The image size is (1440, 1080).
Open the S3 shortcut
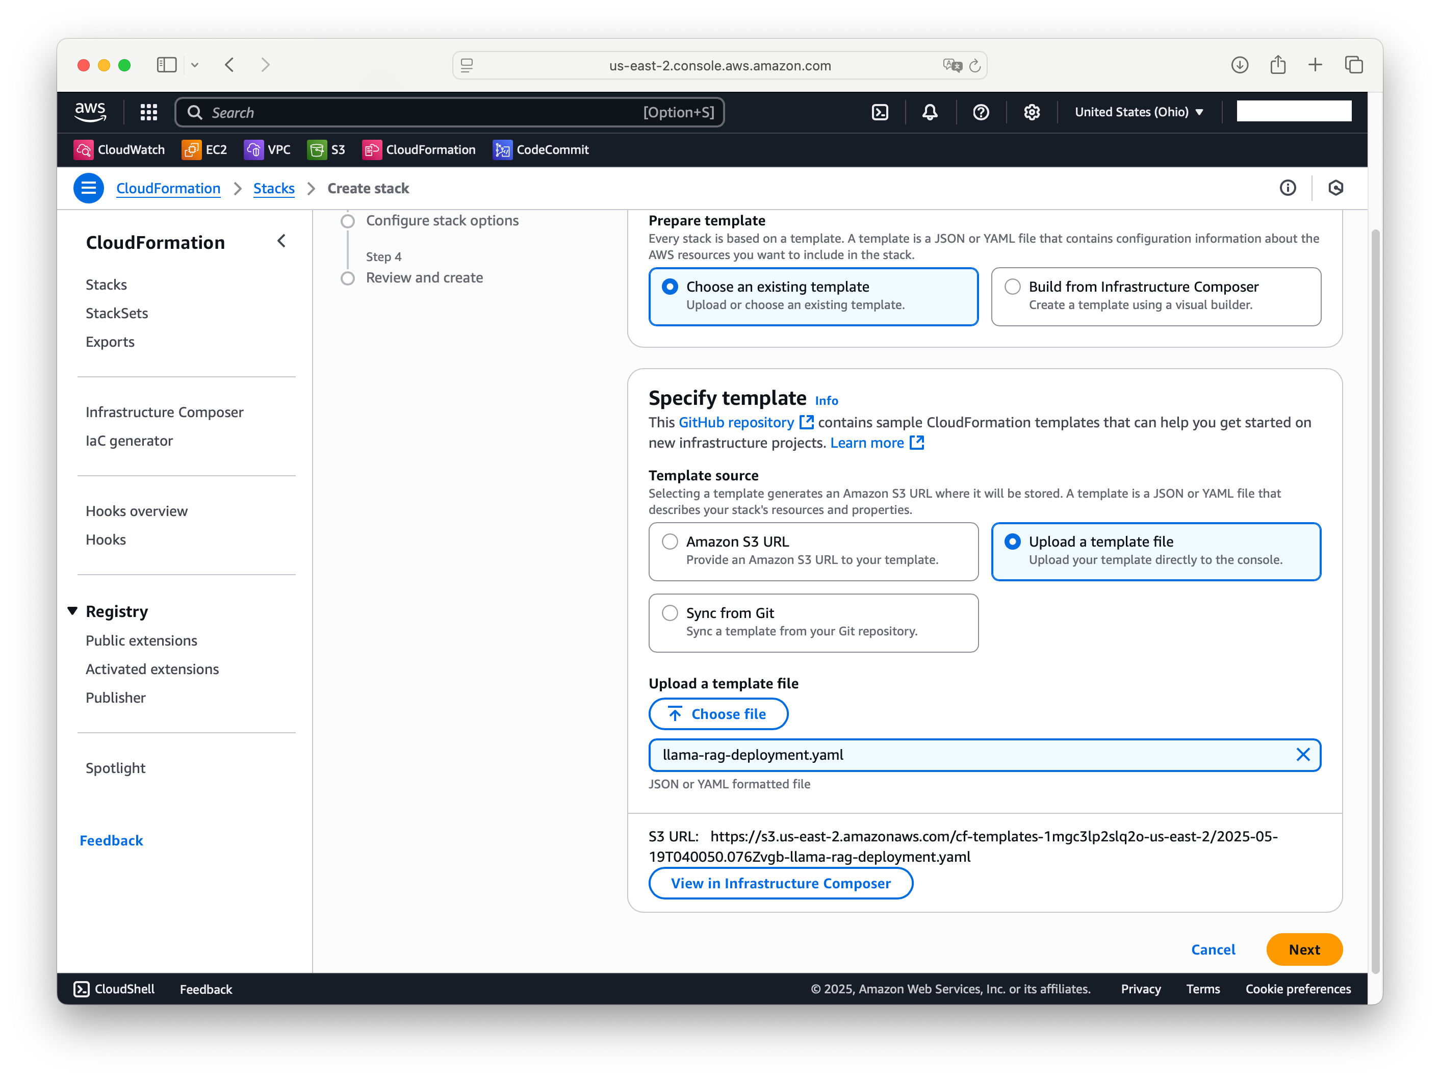pyautogui.click(x=325, y=150)
